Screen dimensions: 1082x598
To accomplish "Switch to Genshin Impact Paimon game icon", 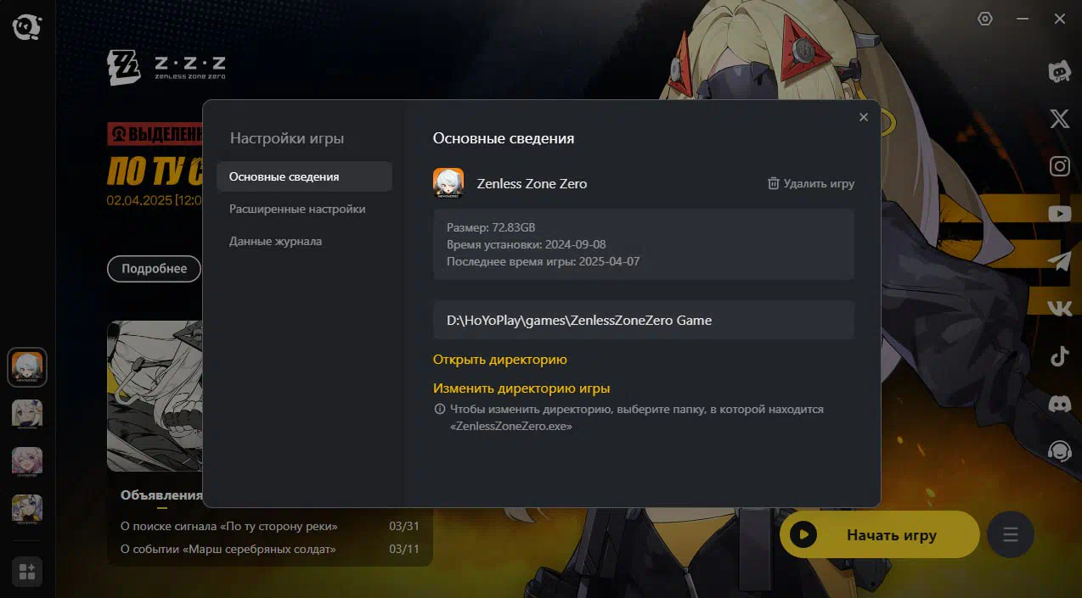I will click(27, 414).
